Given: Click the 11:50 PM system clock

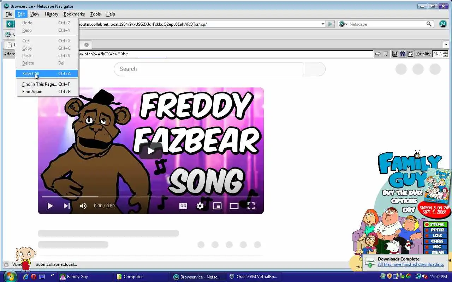Looking at the screenshot, I should coord(439,277).
